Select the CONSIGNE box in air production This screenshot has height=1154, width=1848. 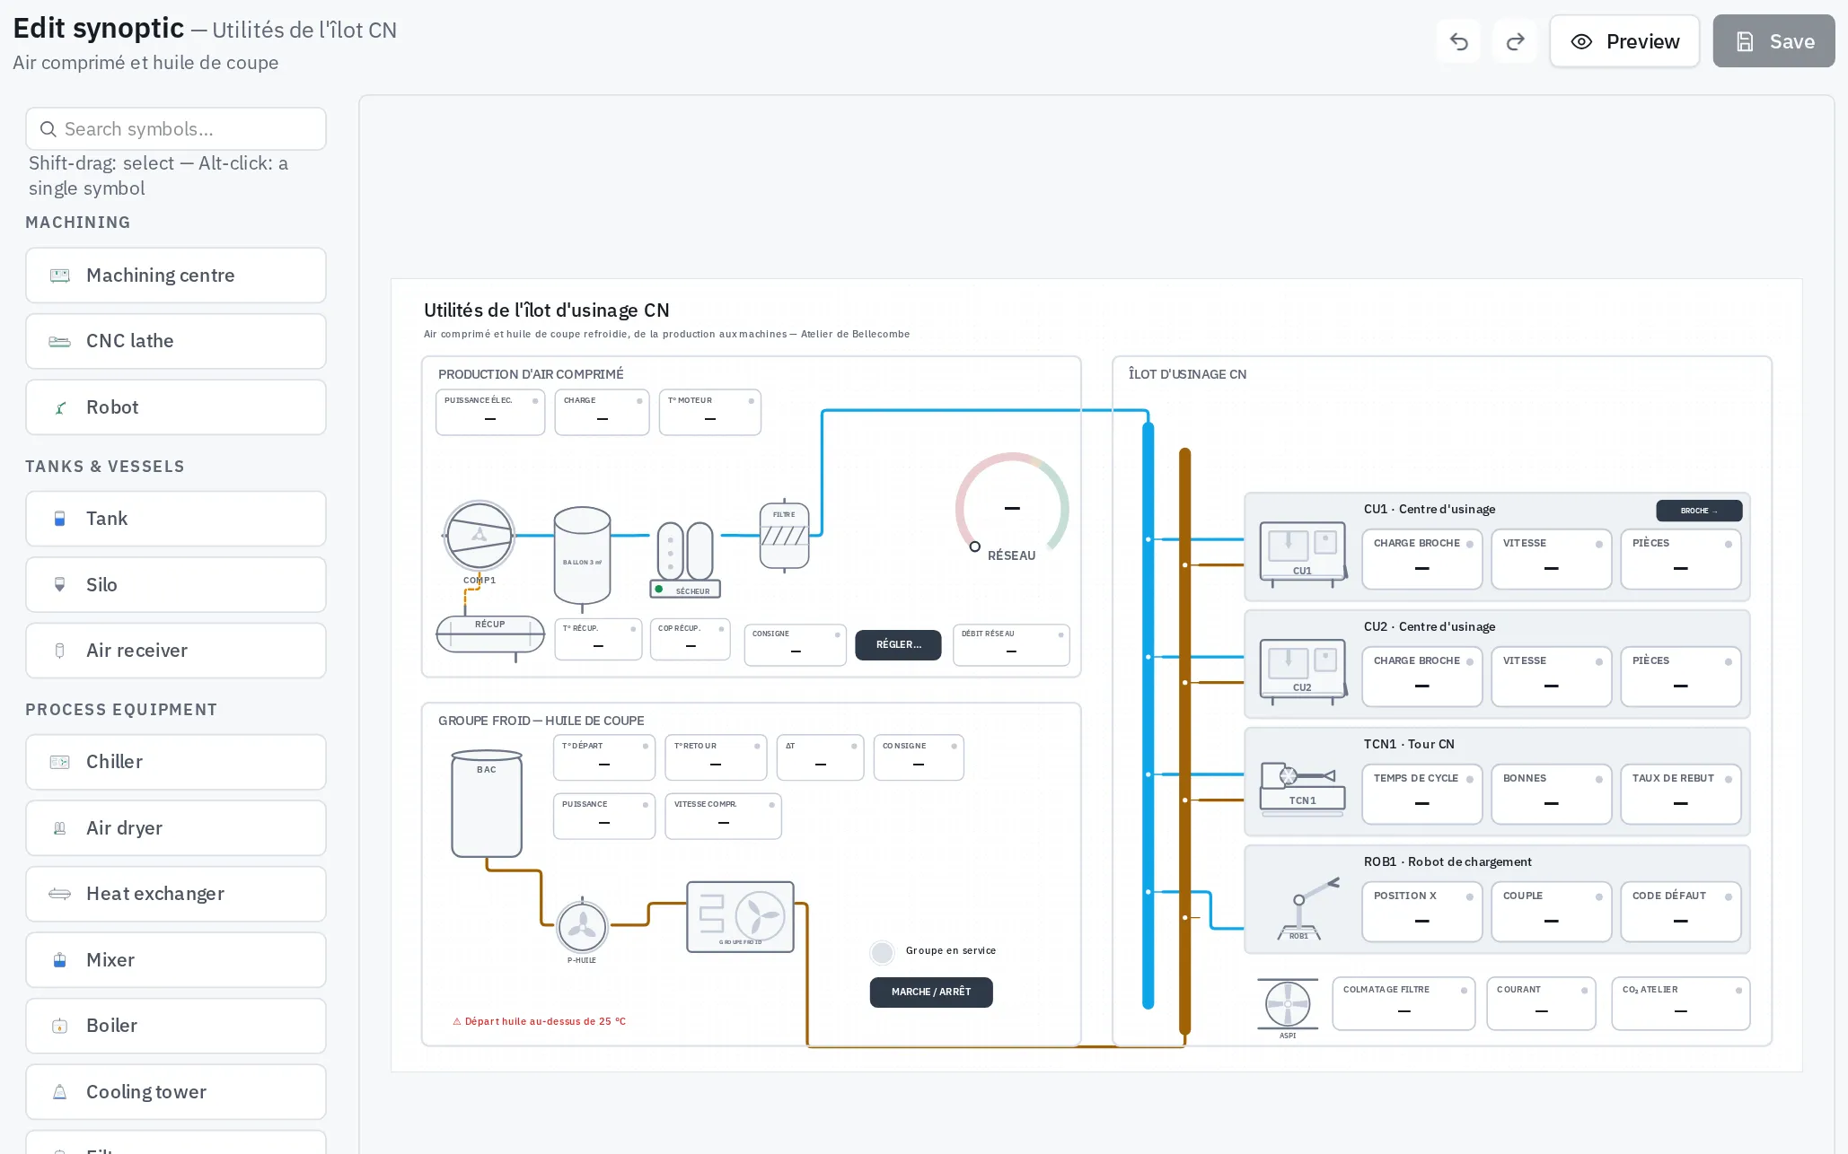(796, 645)
